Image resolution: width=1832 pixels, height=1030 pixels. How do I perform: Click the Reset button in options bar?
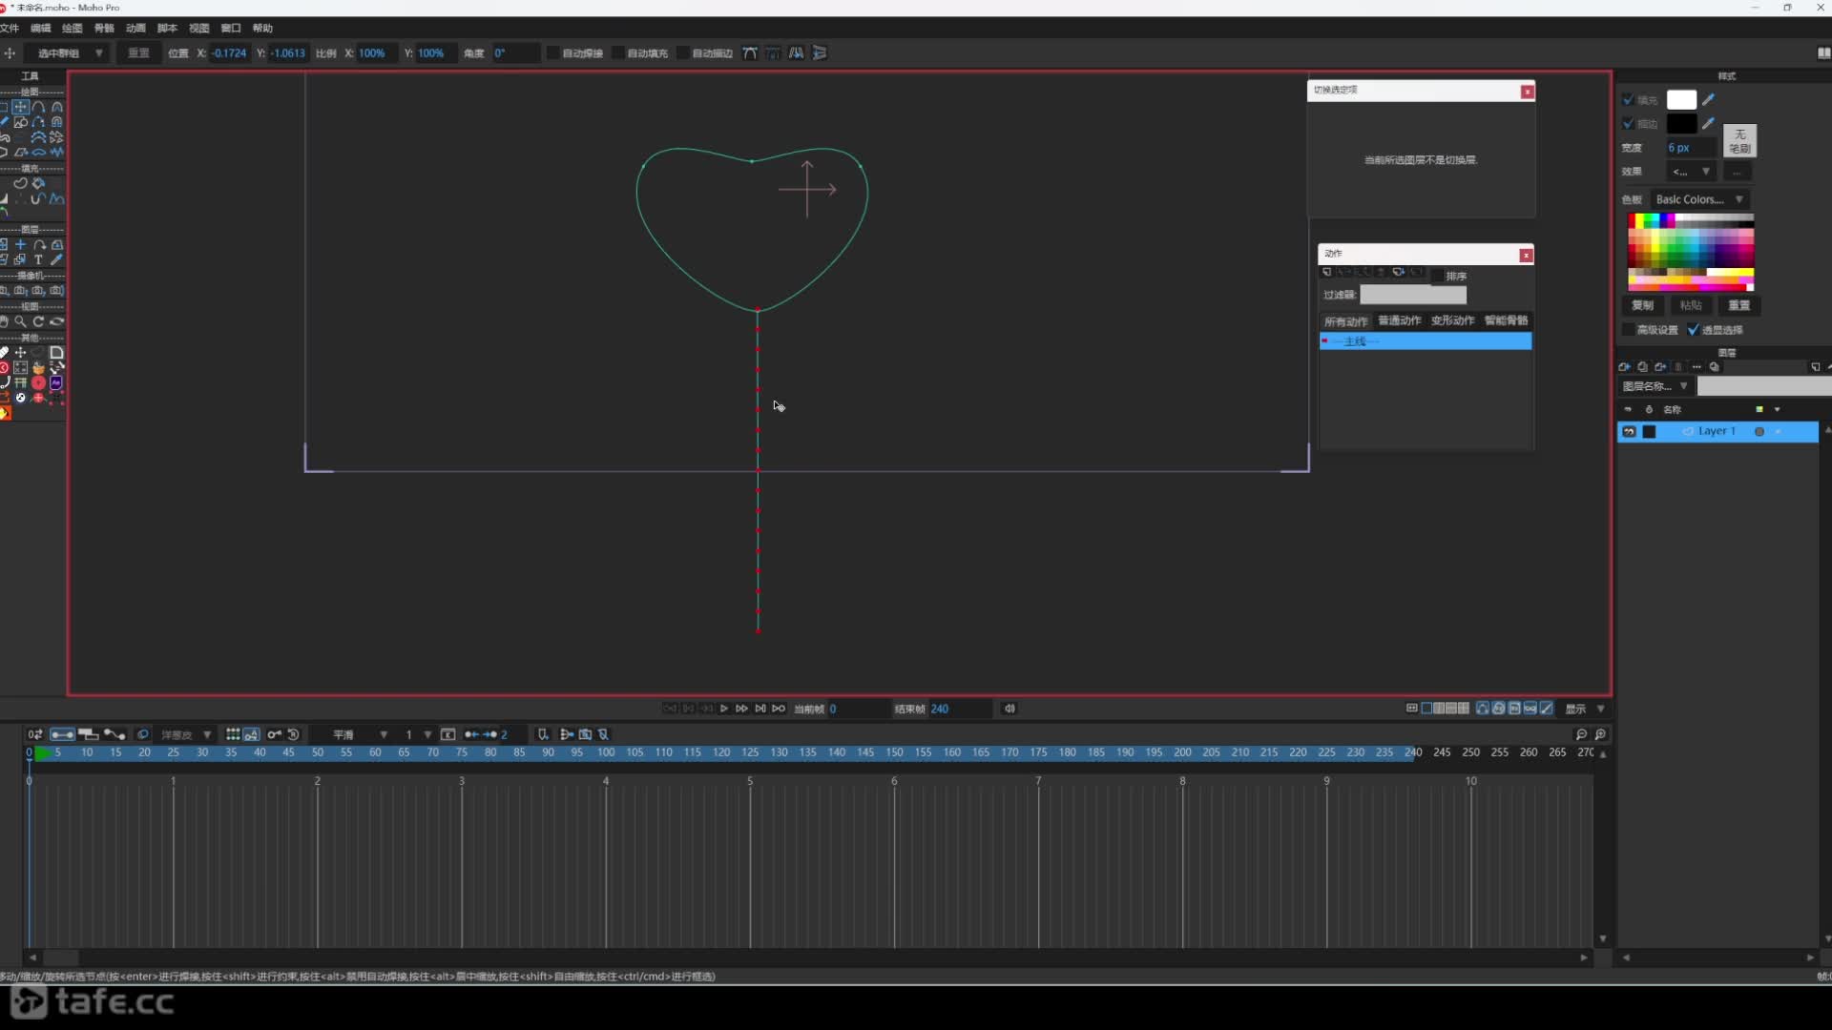pos(139,53)
